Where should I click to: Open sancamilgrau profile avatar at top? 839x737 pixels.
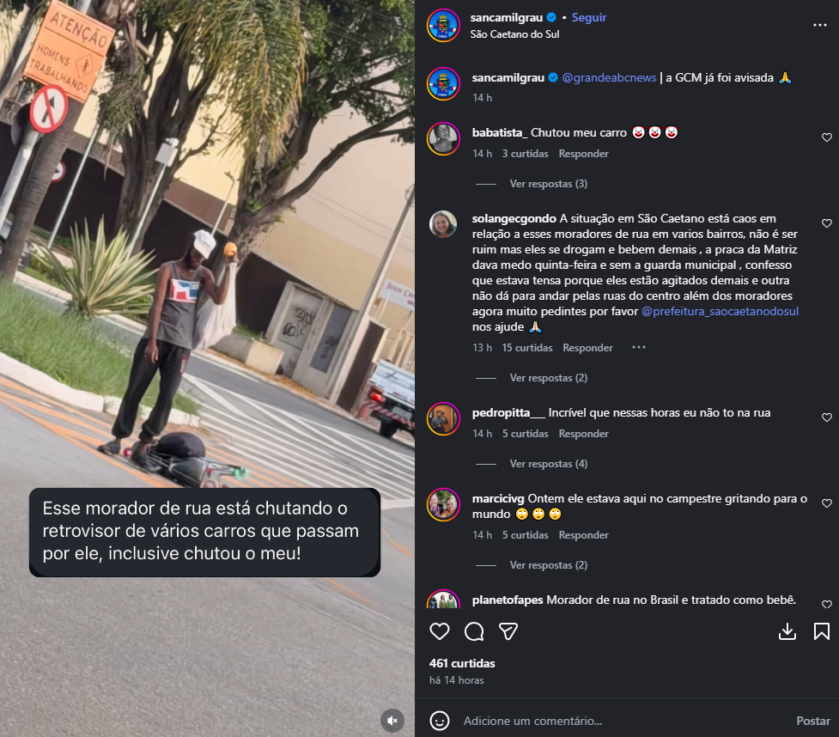tap(443, 25)
